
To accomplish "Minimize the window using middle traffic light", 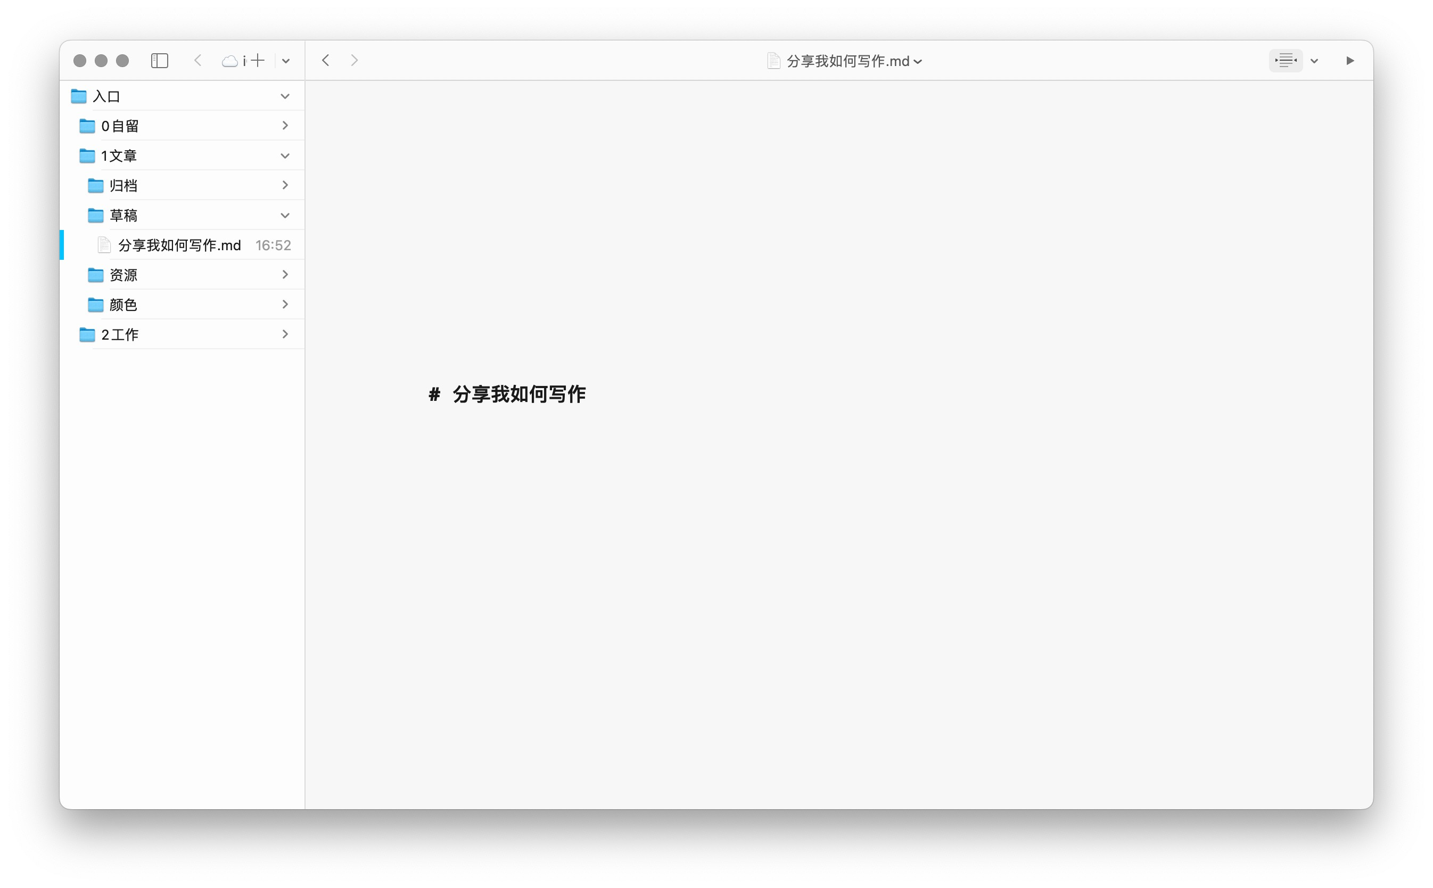I will pyautogui.click(x=101, y=61).
